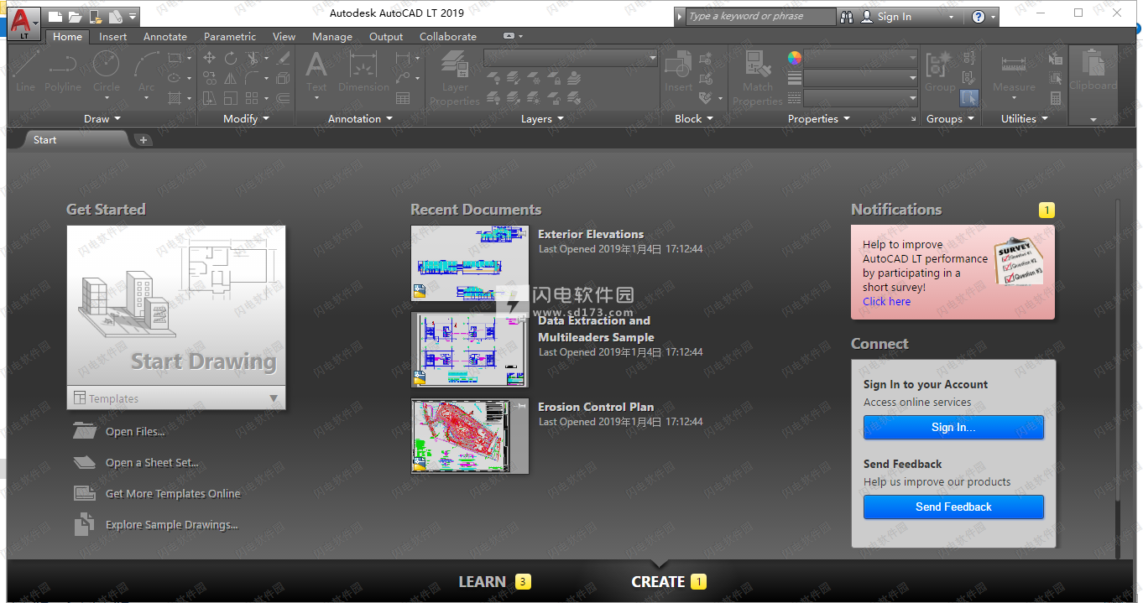Switch to the Annotate ribbon tab
Viewport: 1143px width, 603px height.
point(165,36)
